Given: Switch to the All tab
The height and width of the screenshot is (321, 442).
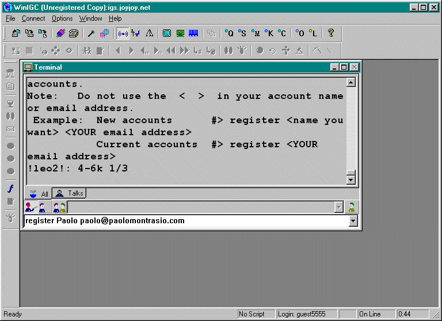Looking at the screenshot, I should coord(39,194).
